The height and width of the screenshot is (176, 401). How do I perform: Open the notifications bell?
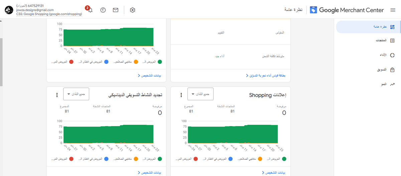click(x=90, y=10)
